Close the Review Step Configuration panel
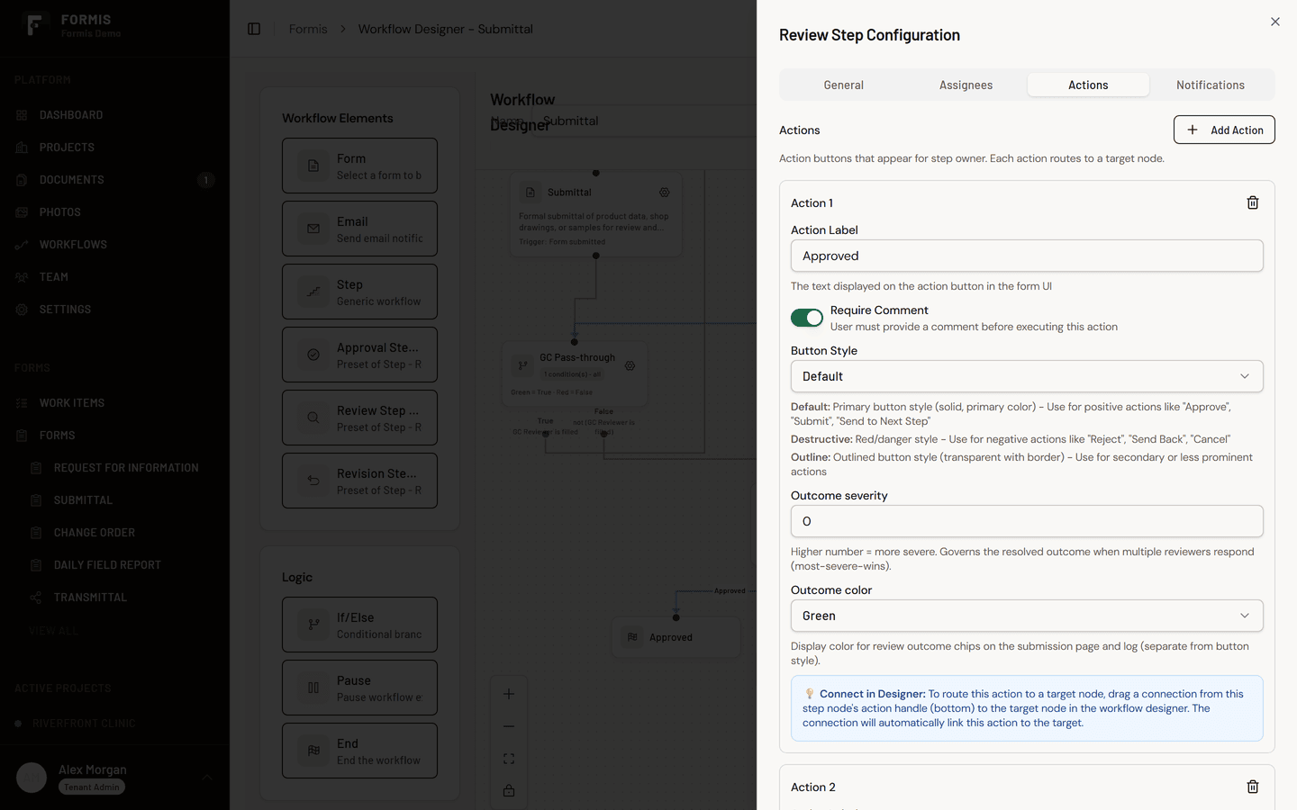1297x810 pixels. pyautogui.click(x=1274, y=22)
